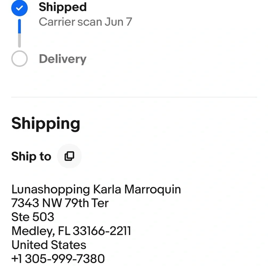
Task: Click the blue Shipped checkmark icon
Action: point(19,8)
